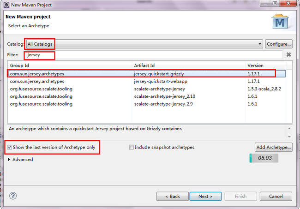Click the 05:03 timer overlay
300x209 pixels.
click(x=264, y=158)
